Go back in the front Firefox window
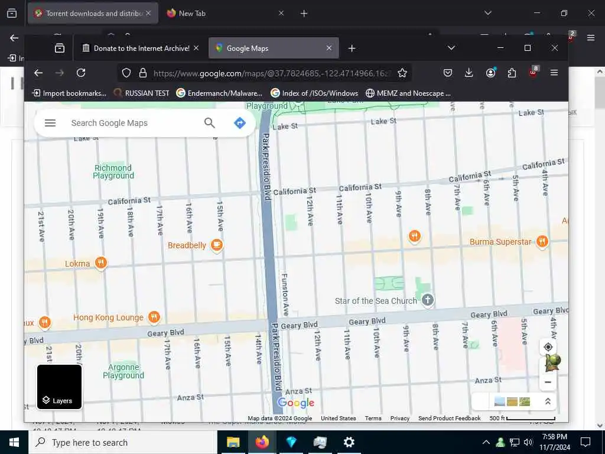This screenshot has height=454, width=605. click(x=38, y=73)
